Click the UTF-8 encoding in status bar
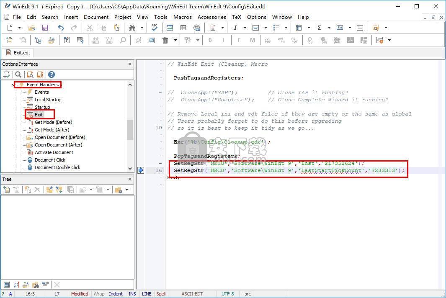446x298 pixels. tap(228, 294)
